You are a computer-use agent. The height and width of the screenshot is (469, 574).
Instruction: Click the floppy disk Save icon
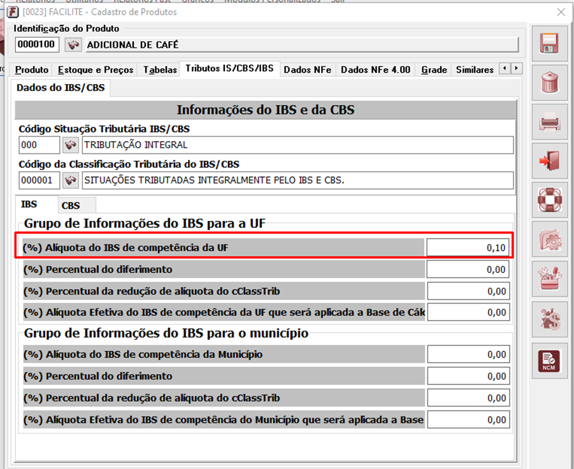pos(549,44)
